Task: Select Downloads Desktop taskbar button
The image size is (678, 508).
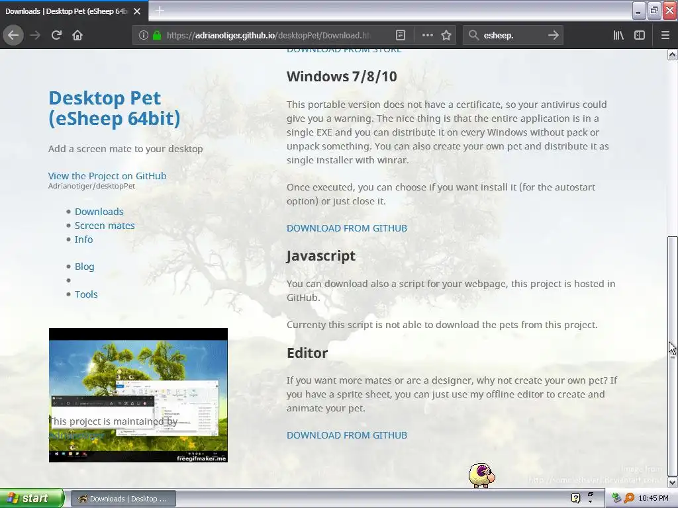Action: pos(123,499)
